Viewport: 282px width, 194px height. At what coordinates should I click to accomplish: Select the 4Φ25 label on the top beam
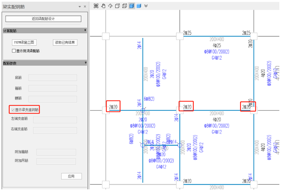click(217, 45)
